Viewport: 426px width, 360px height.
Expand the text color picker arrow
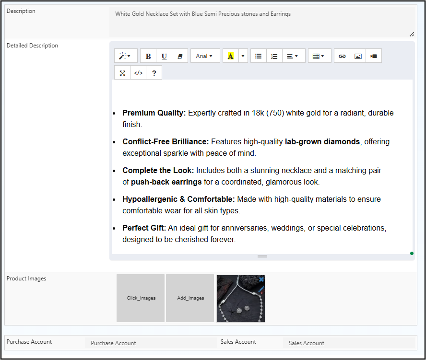[243, 56]
